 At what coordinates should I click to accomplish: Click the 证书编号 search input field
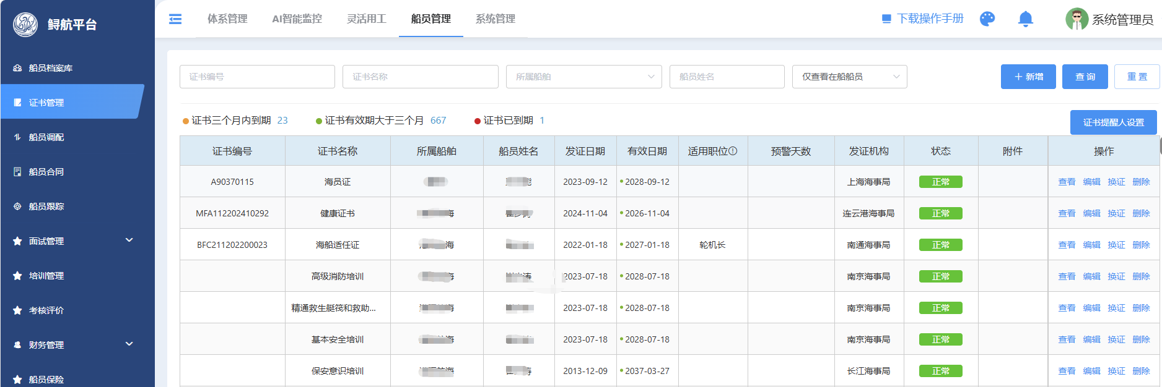pyautogui.click(x=257, y=77)
